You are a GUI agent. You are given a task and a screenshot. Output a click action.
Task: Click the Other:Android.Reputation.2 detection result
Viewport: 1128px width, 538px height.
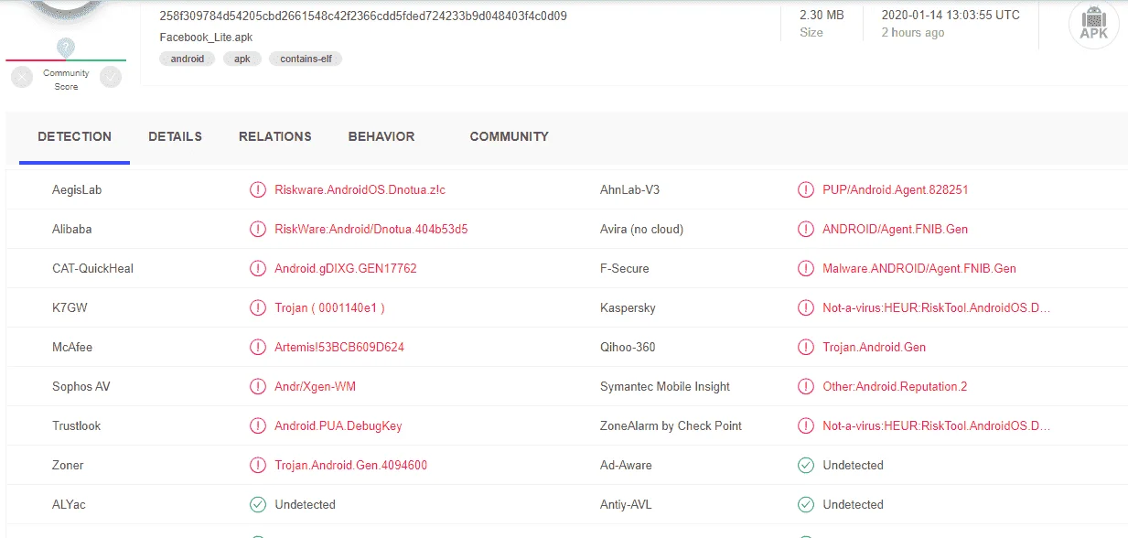895,386
